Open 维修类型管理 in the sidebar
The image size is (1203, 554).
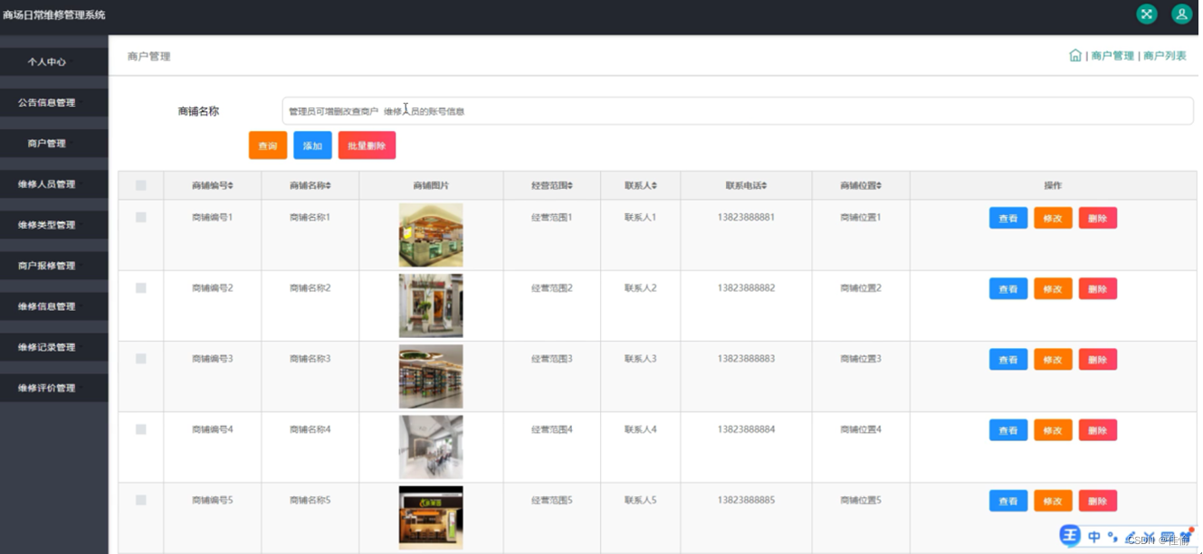pyautogui.click(x=54, y=224)
